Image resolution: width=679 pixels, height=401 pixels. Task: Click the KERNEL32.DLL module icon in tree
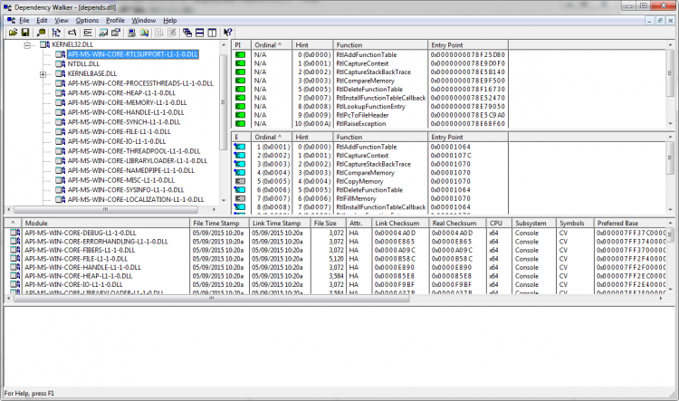click(x=44, y=44)
